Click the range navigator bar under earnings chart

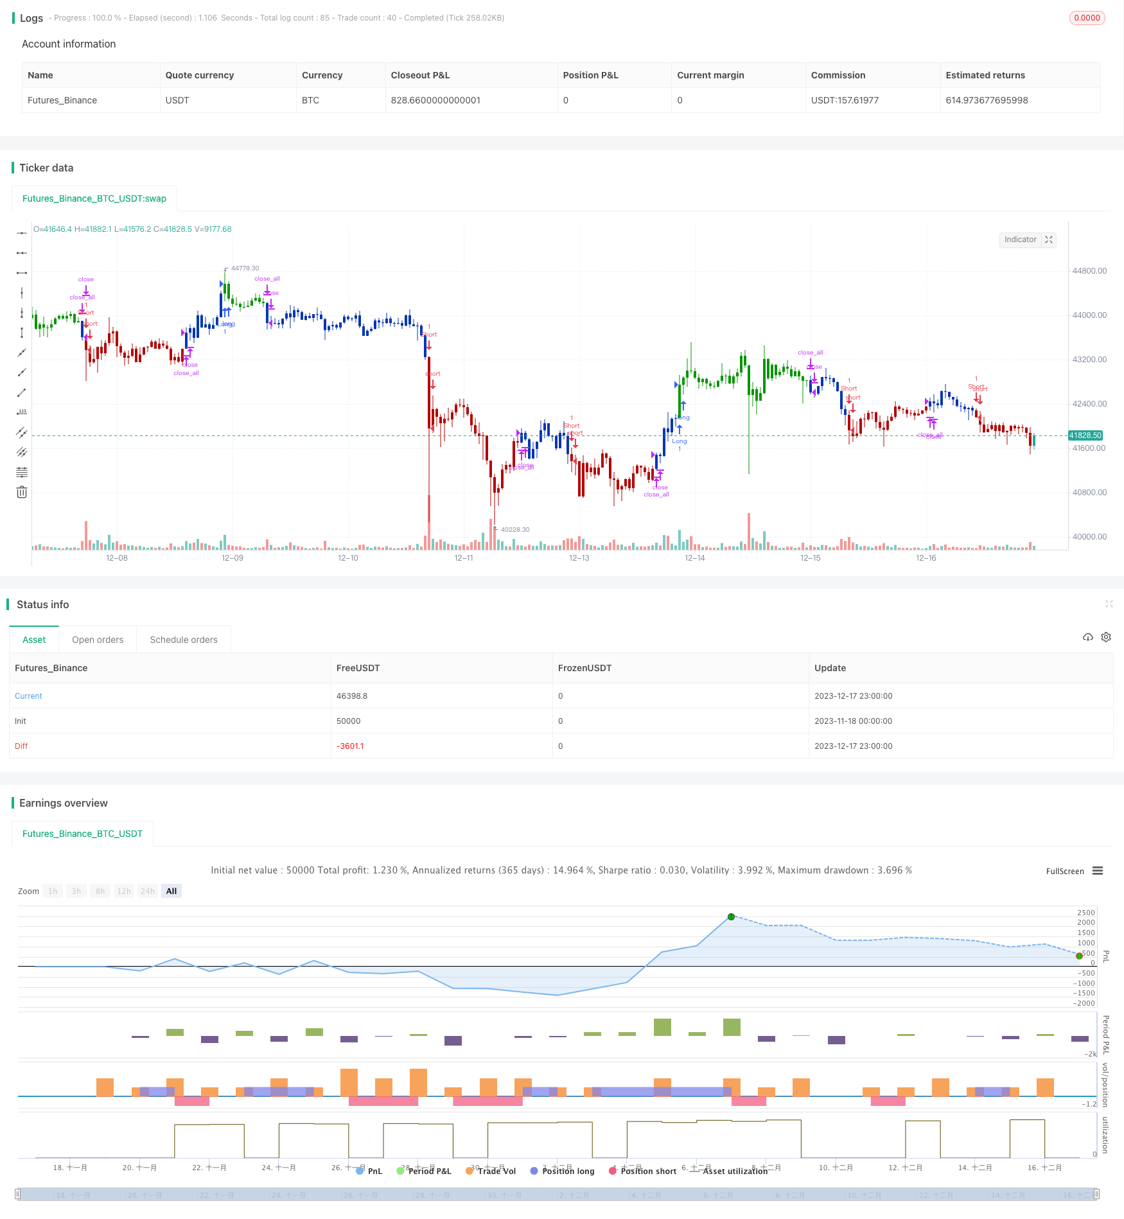[557, 1194]
